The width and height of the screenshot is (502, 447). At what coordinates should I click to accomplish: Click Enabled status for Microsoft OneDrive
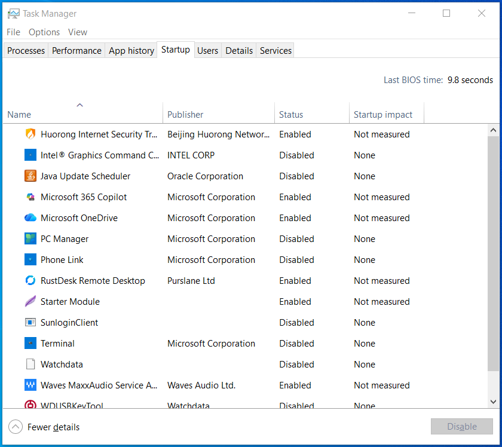pos(295,218)
